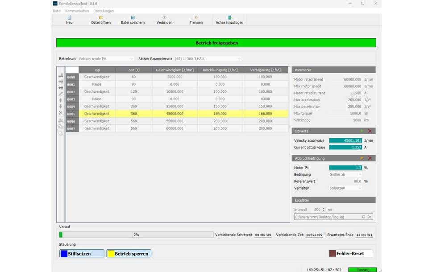Click the Current actual value bar
The height and width of the screenshot is (272, 424).
(345, 147)
